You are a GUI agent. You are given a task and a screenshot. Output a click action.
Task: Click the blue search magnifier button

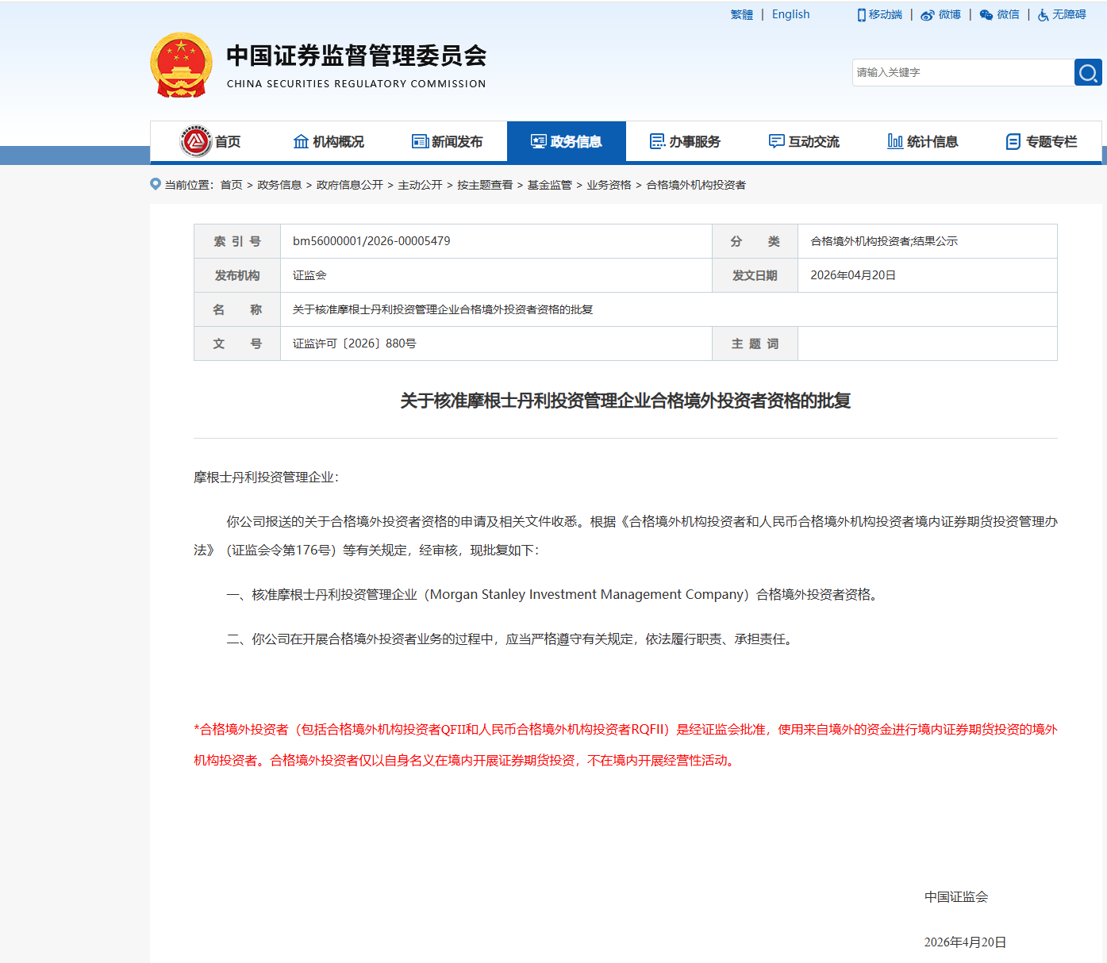(1088, 72)
